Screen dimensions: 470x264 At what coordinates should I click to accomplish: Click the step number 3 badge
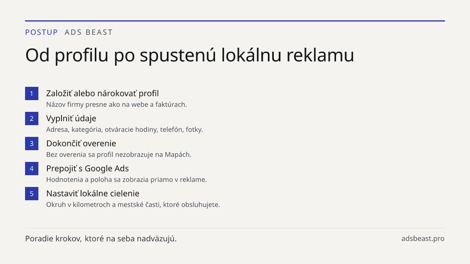[x=32, y=144]
